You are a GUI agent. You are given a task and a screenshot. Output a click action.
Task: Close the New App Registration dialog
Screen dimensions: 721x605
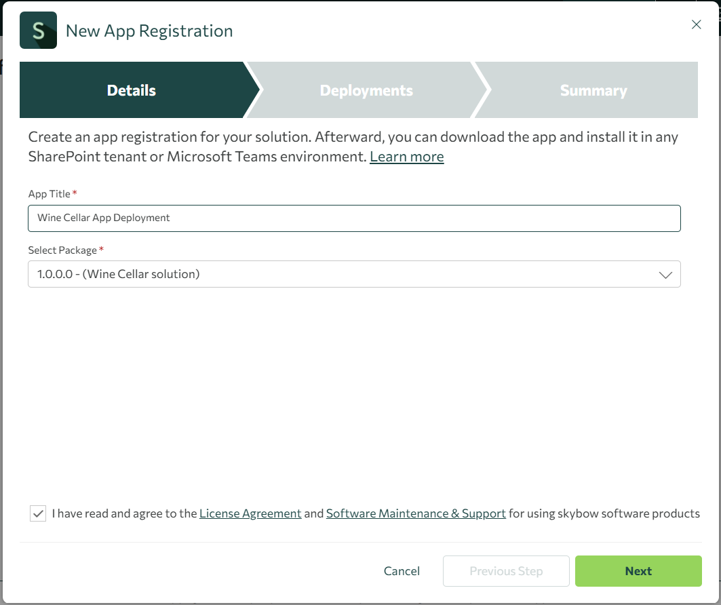(696, 24)
